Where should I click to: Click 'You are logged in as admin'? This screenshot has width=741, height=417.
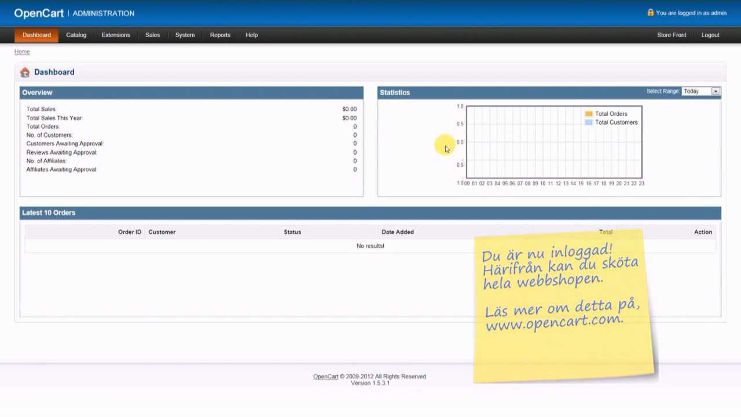tap(691, 13)
